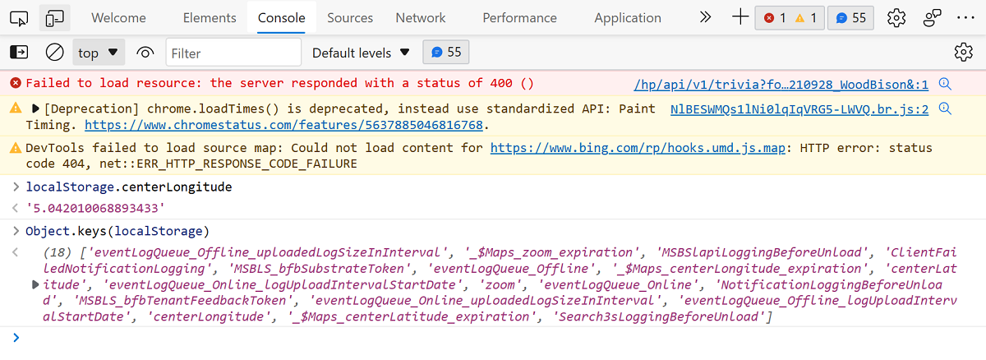Switch to the Network tab
Image resolution: width=986 pixels, height=360 pixels.
pos(421,17)
